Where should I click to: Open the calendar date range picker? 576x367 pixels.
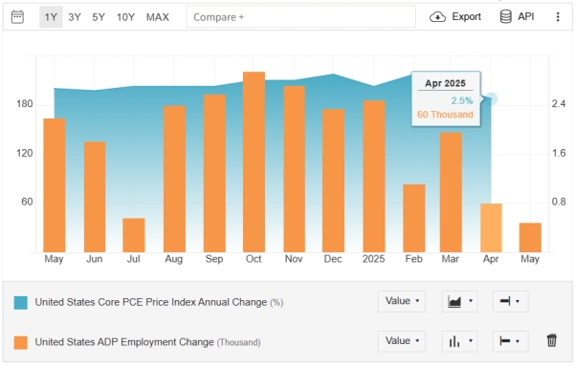click(17, 17)
